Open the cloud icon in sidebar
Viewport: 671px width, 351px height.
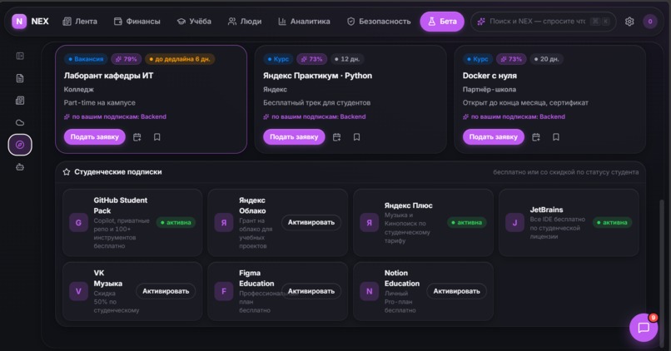tap(20, 123)
